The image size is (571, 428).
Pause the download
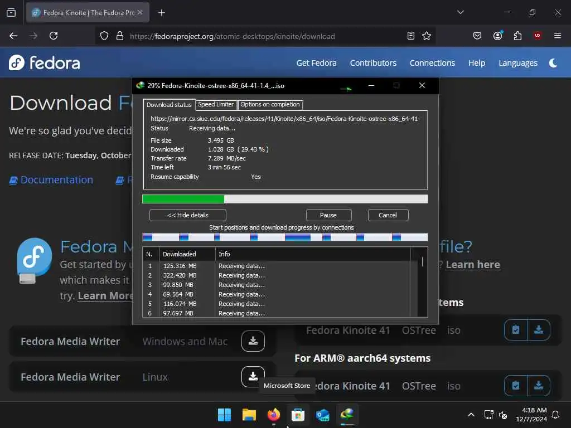click(x=328, y=215)
